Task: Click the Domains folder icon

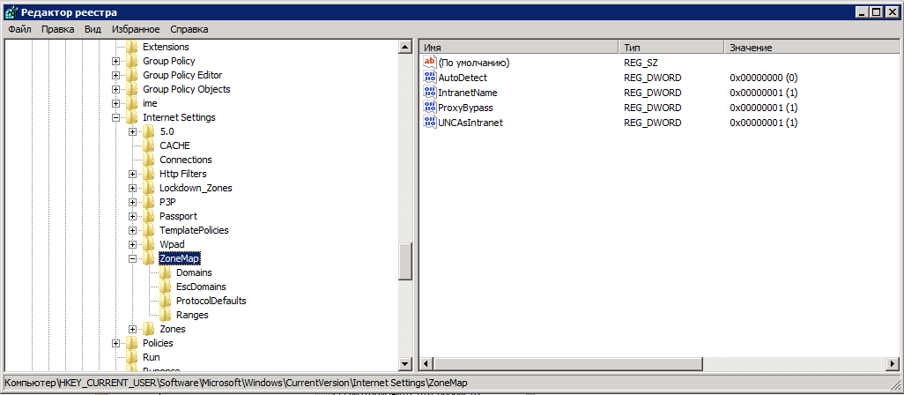Action: coord(166,272)
